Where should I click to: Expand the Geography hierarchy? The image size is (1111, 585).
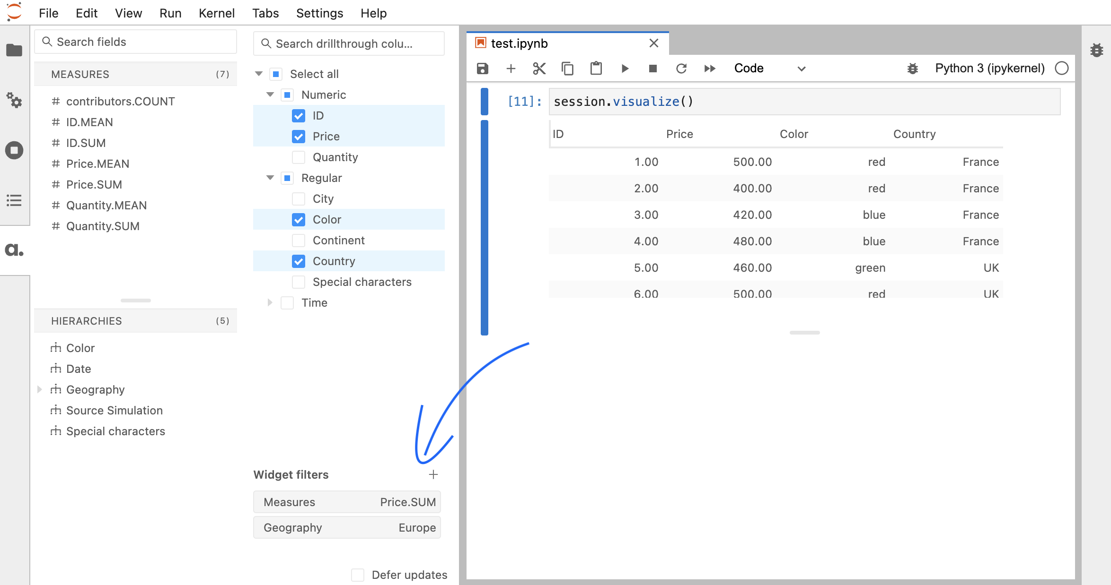pos(40,389)
